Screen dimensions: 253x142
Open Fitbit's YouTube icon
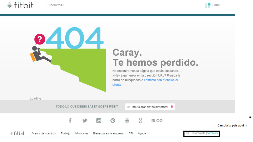tap(127, 121)
